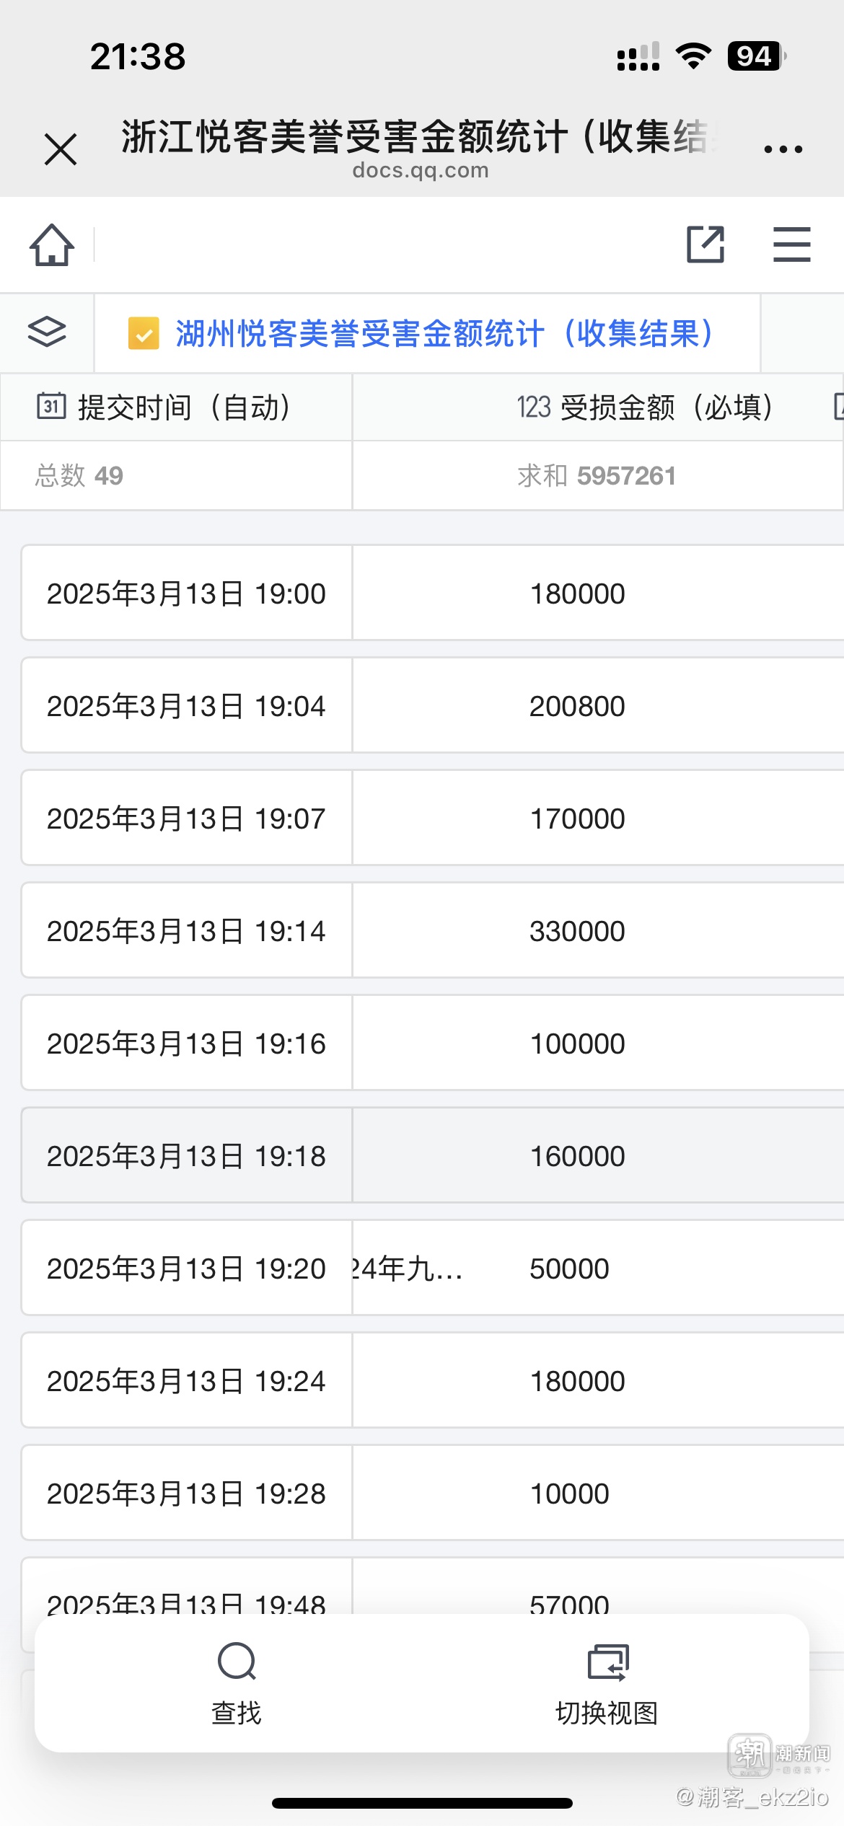844x1826 pixels.
Task: Tap the 提交时间（自动）column header
Action: [183, 407]
